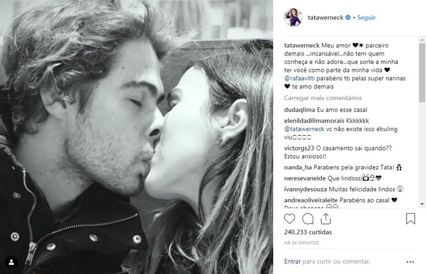Click the scroll-up arrow of the comments scrollbar
426x274 pixels.
click(x=422, y=40)
